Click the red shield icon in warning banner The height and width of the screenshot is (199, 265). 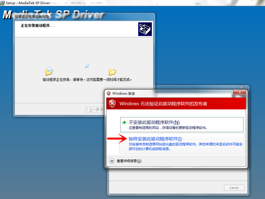coord(112,103)
